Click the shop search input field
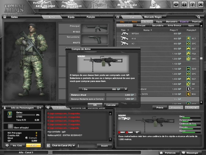 coord(181,17)
